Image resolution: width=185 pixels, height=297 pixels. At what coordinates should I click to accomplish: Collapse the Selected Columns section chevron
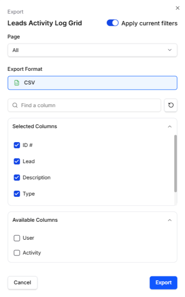click(170, 126)
